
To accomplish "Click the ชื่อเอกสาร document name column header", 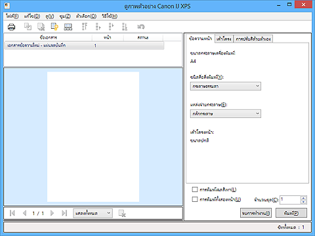I will click(x=48, y=37).
